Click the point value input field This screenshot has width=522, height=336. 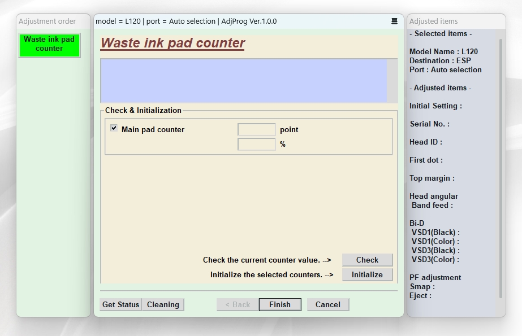pos(256,130)
